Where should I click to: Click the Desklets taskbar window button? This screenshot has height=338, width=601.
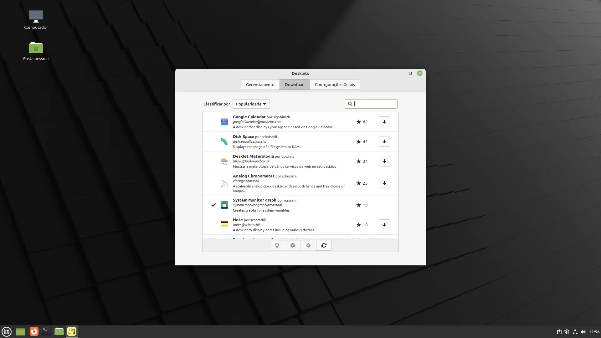pyautogui.click(x=72, y=331)
